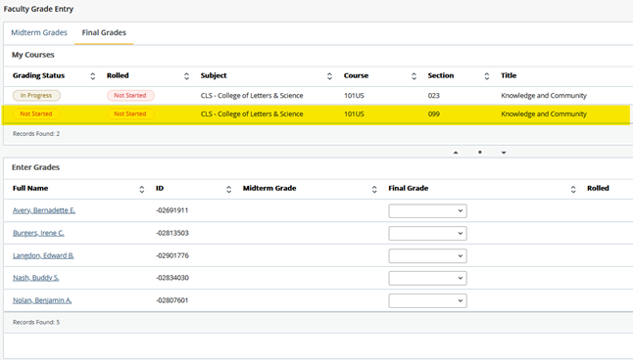Sort students by Final Grade arrows
The height and width of the screenshot is (360, 633).
[573, 189]
